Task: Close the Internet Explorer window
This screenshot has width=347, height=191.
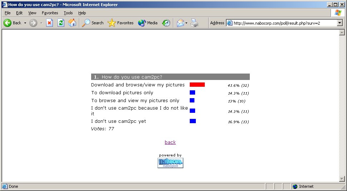Action: 342,4
